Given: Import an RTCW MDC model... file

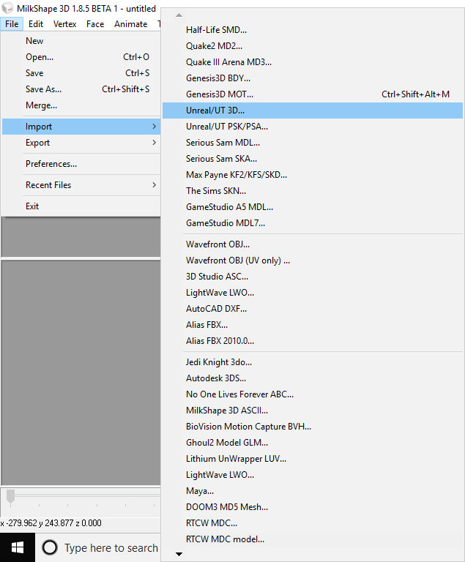Looking at the screenshot, I should point(313,539).
